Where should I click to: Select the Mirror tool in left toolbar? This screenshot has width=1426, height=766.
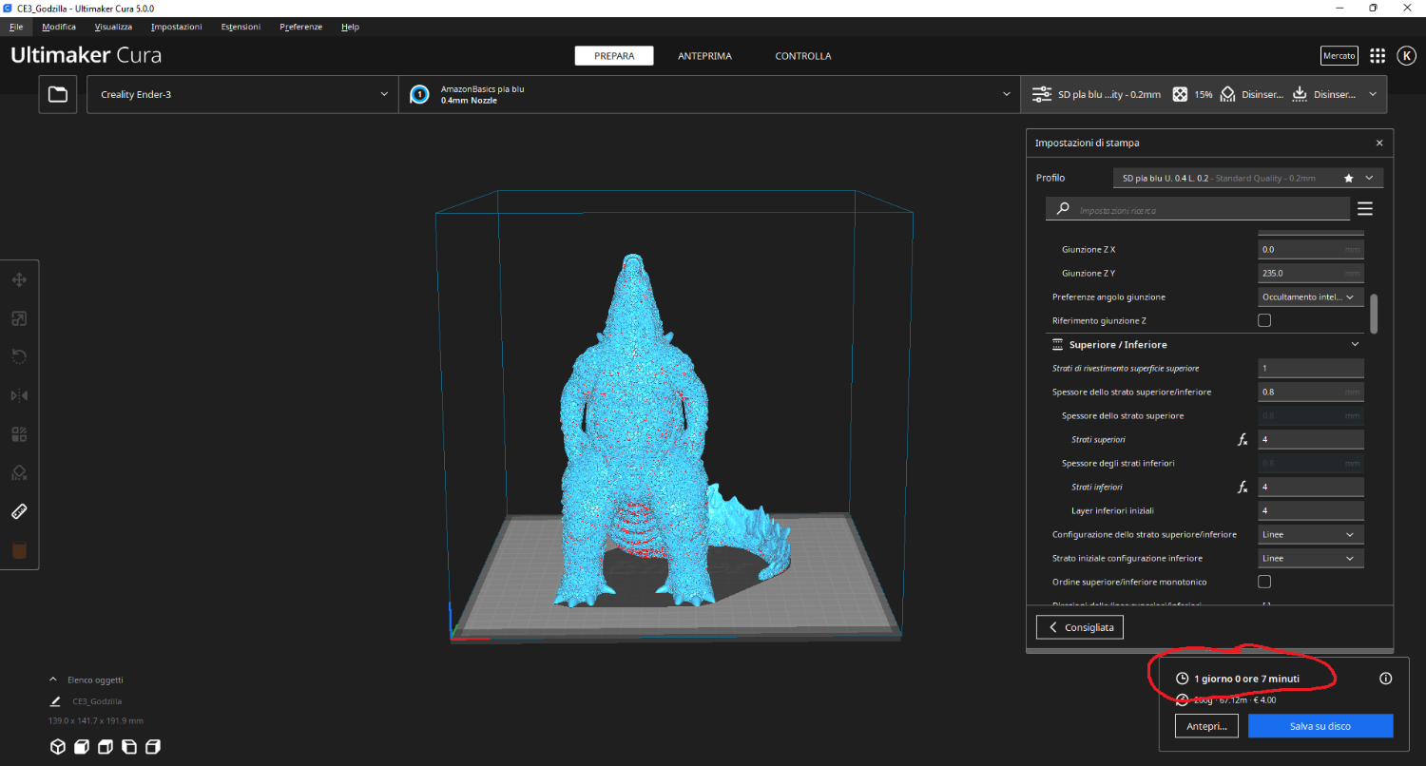[x=19, y=395]
